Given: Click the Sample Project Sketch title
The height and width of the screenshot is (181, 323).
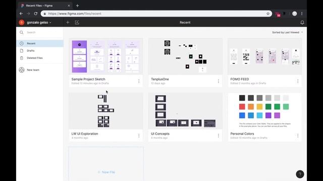Looking at the screenshot, I should pos(88,79).
